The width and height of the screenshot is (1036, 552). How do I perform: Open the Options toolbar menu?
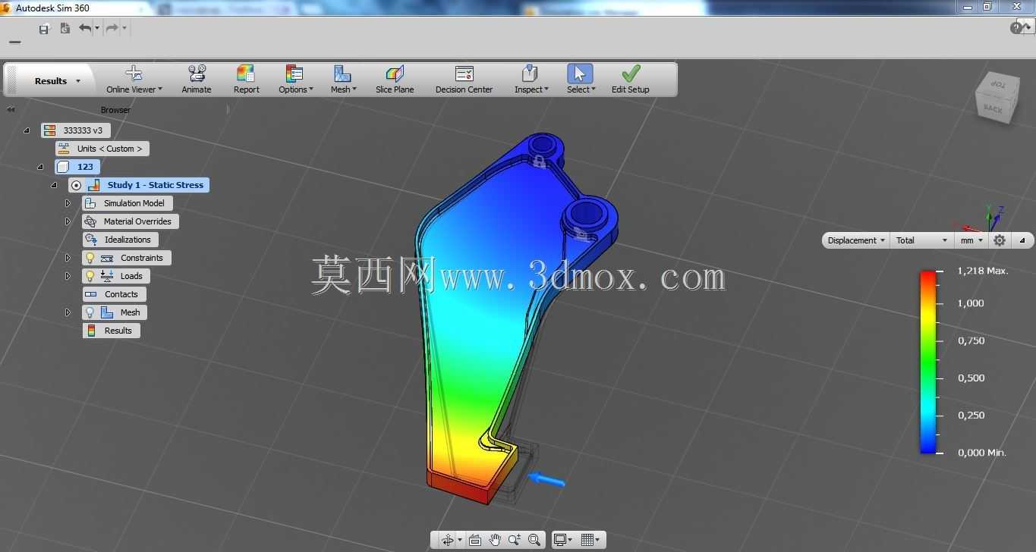tap(295, 80)
